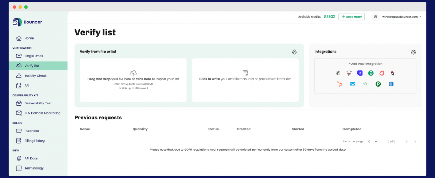Viewport: 435px width, 178px height.
Task: Sort by the Started column header
Action: pyautogui.click(x=298, y=129)
